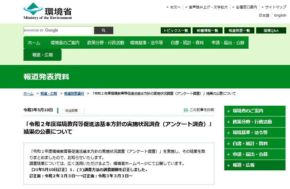Image resolution: width=290 pixels, height=189 pixels.
Task: Click the トピックス一覧 button
Action: [x=176, y=30]
